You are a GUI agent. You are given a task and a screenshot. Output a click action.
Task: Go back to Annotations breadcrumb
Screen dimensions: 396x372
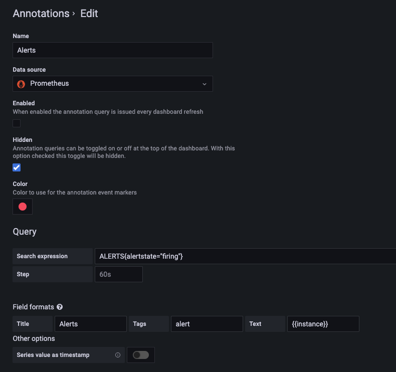click(x=41, y=14)
